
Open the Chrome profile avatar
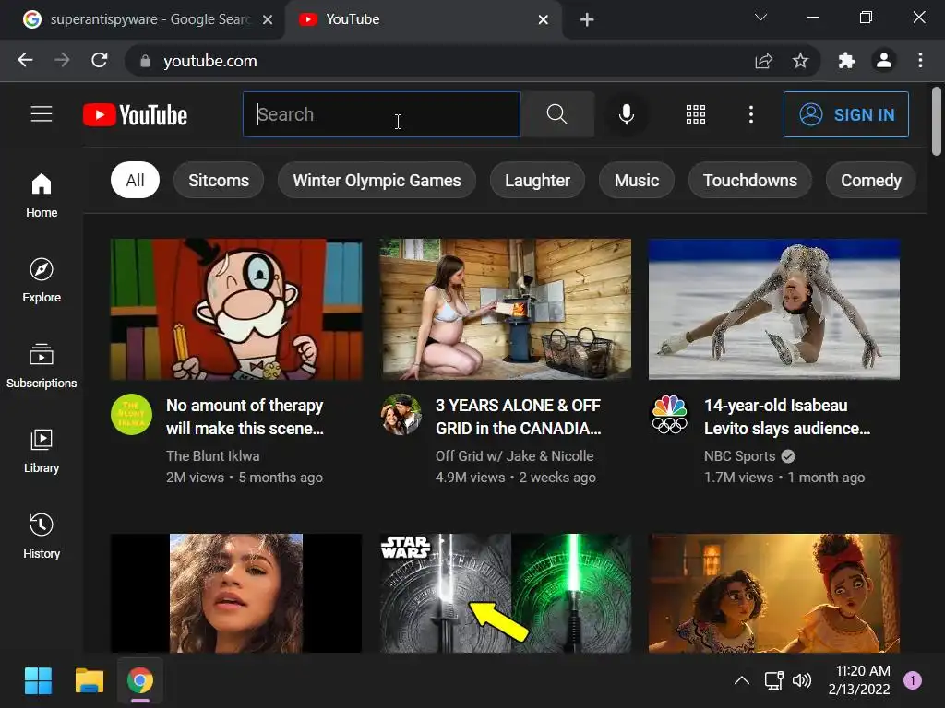(884, 60)
